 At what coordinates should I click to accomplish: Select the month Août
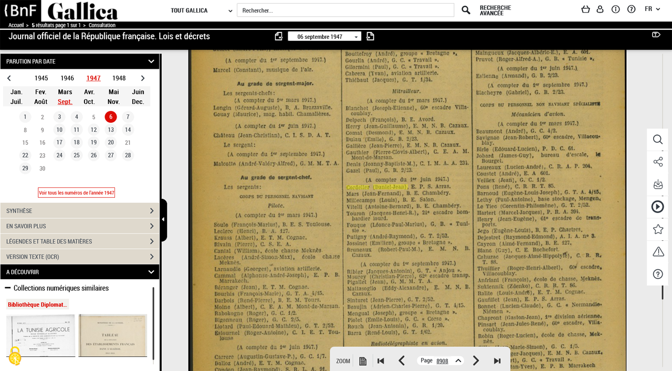click(x=41, y=102)
